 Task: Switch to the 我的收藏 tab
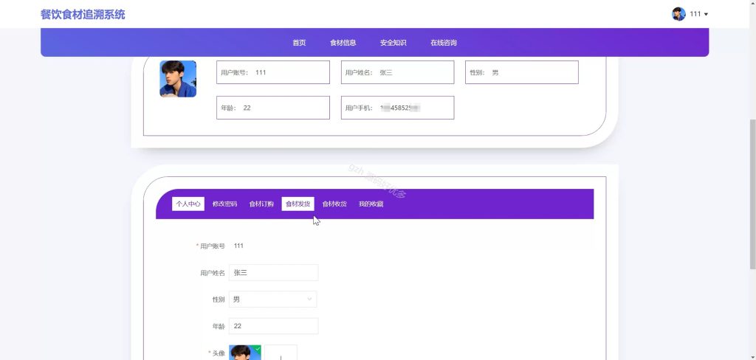(x=371, y=204)
